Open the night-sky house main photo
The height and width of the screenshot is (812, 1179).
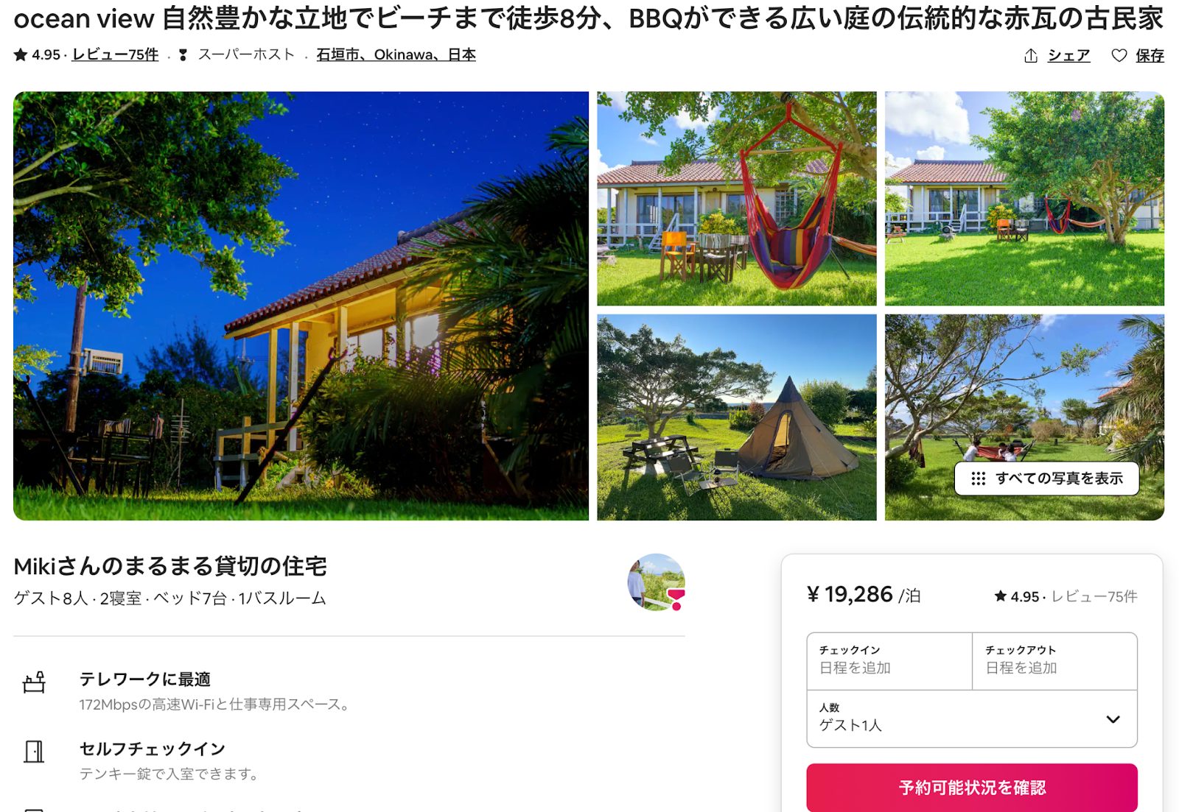click(x=301, y=306)
